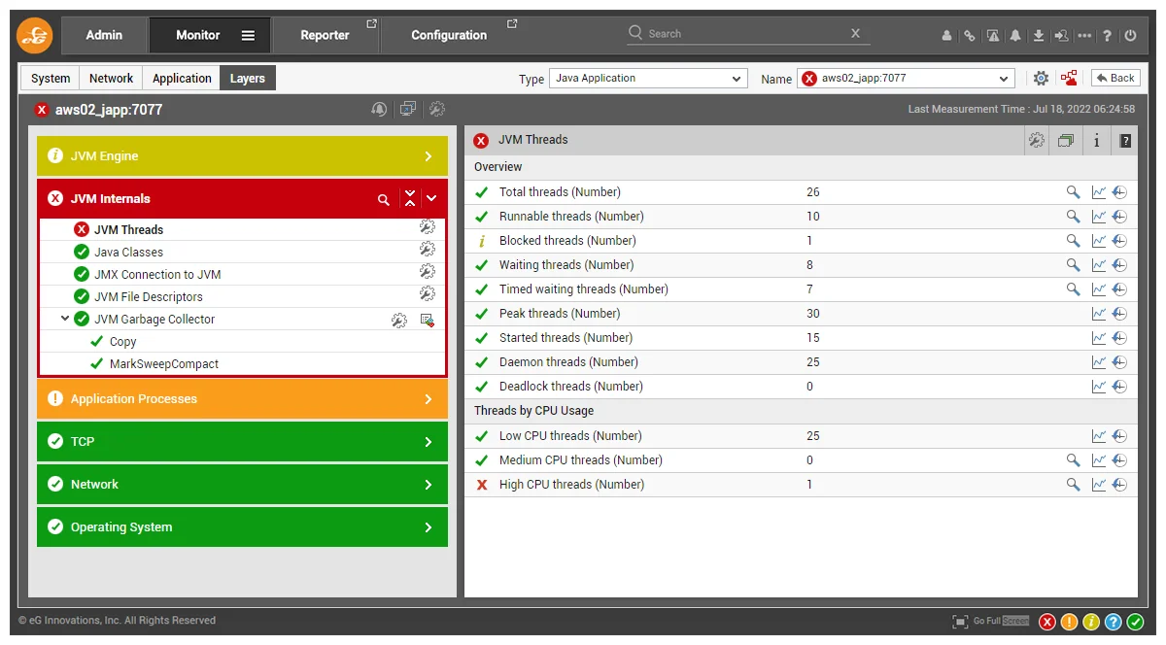
Task: Click magnifier icon for Waiting threads row
Action: coord(1073,265)
